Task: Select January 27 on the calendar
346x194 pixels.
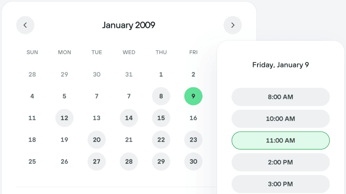Action: pyautogui.click(x=97, y=162)
